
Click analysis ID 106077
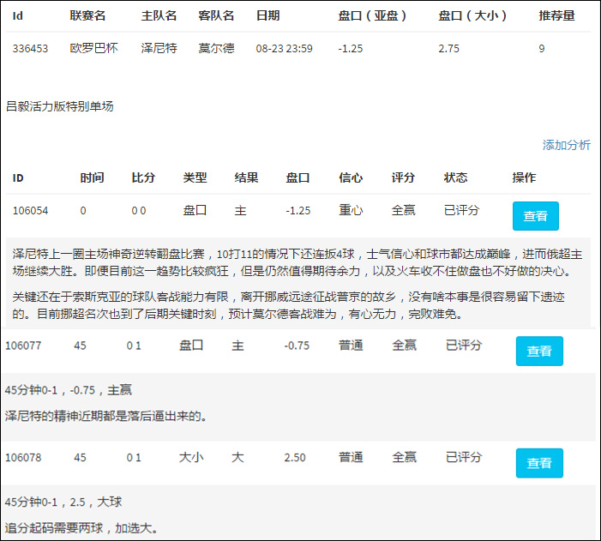coord(23,346)
